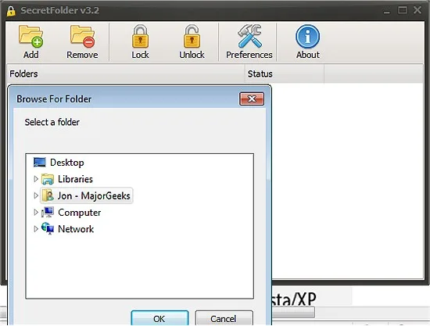Image resolution: width=430 pixels, height=326 pixels.
Task: Open the About info icon
Action: pyautogui.click(x=308, y=37)
